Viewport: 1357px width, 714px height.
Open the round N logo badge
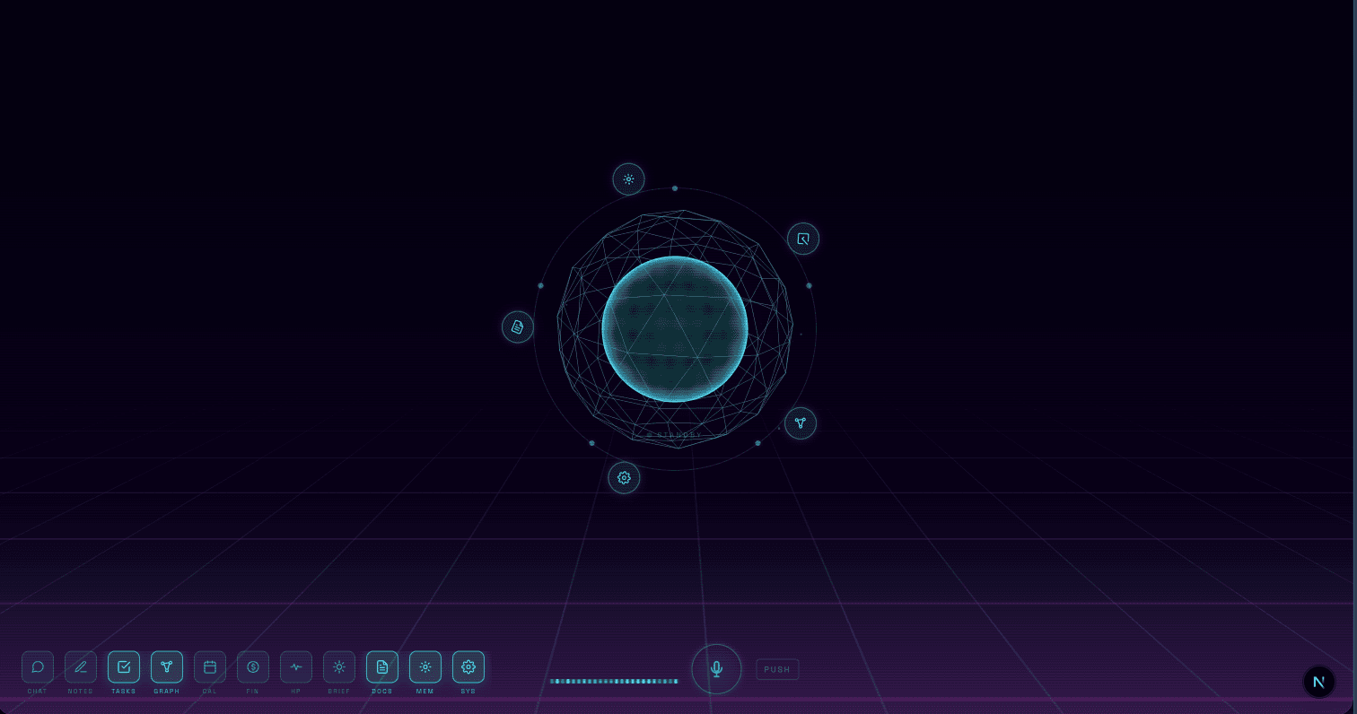click(x=1318, y=682)
